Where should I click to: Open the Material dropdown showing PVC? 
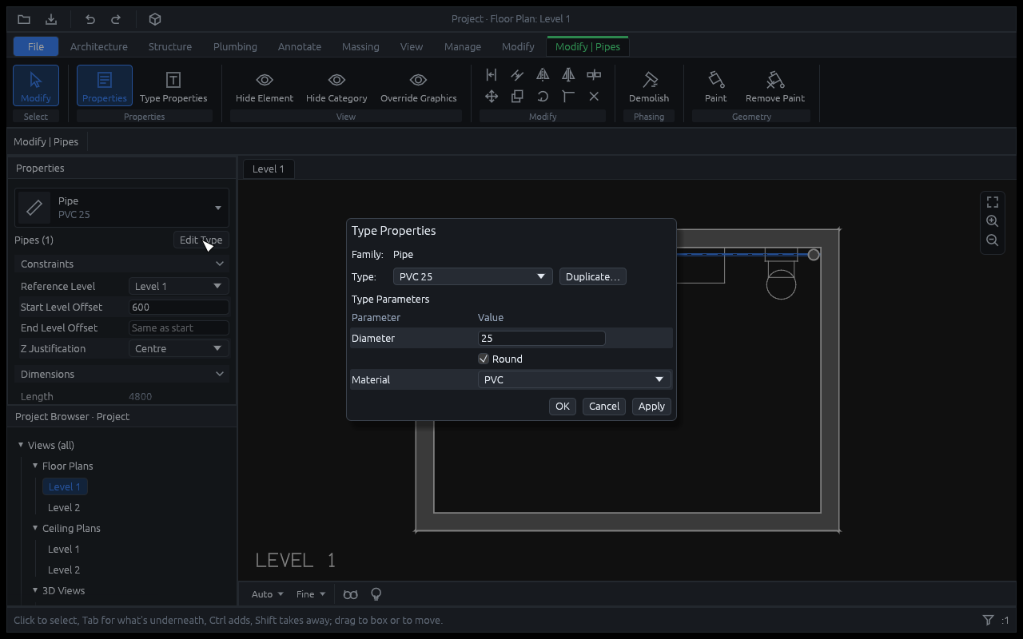pos(575,379)
